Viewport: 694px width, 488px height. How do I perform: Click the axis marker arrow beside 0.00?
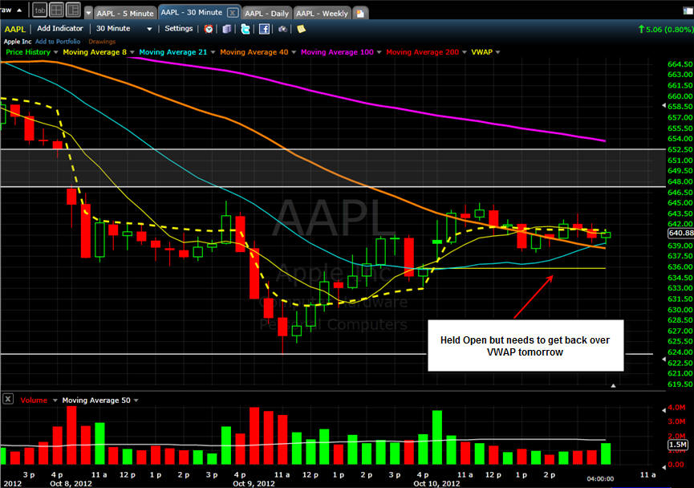pyautogui.click(x=664, y=467)
